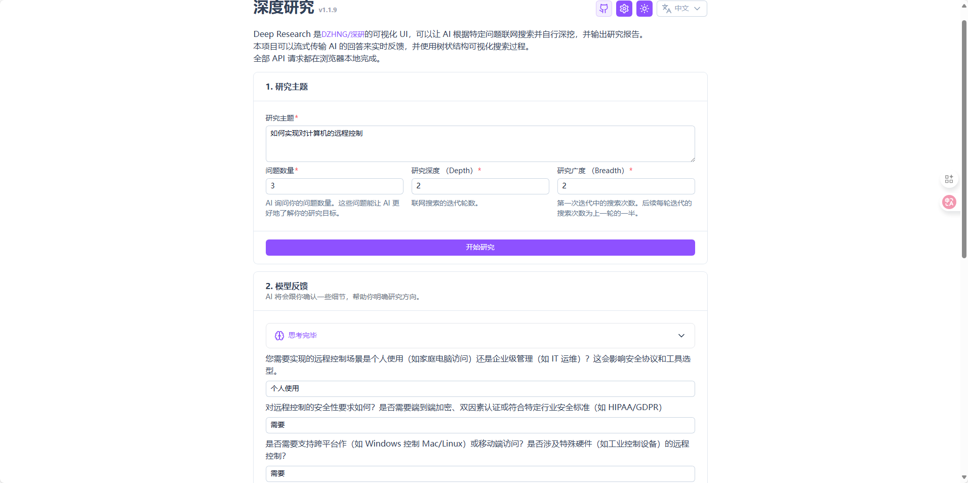Click the cross-platform answer field

[479, 474]
